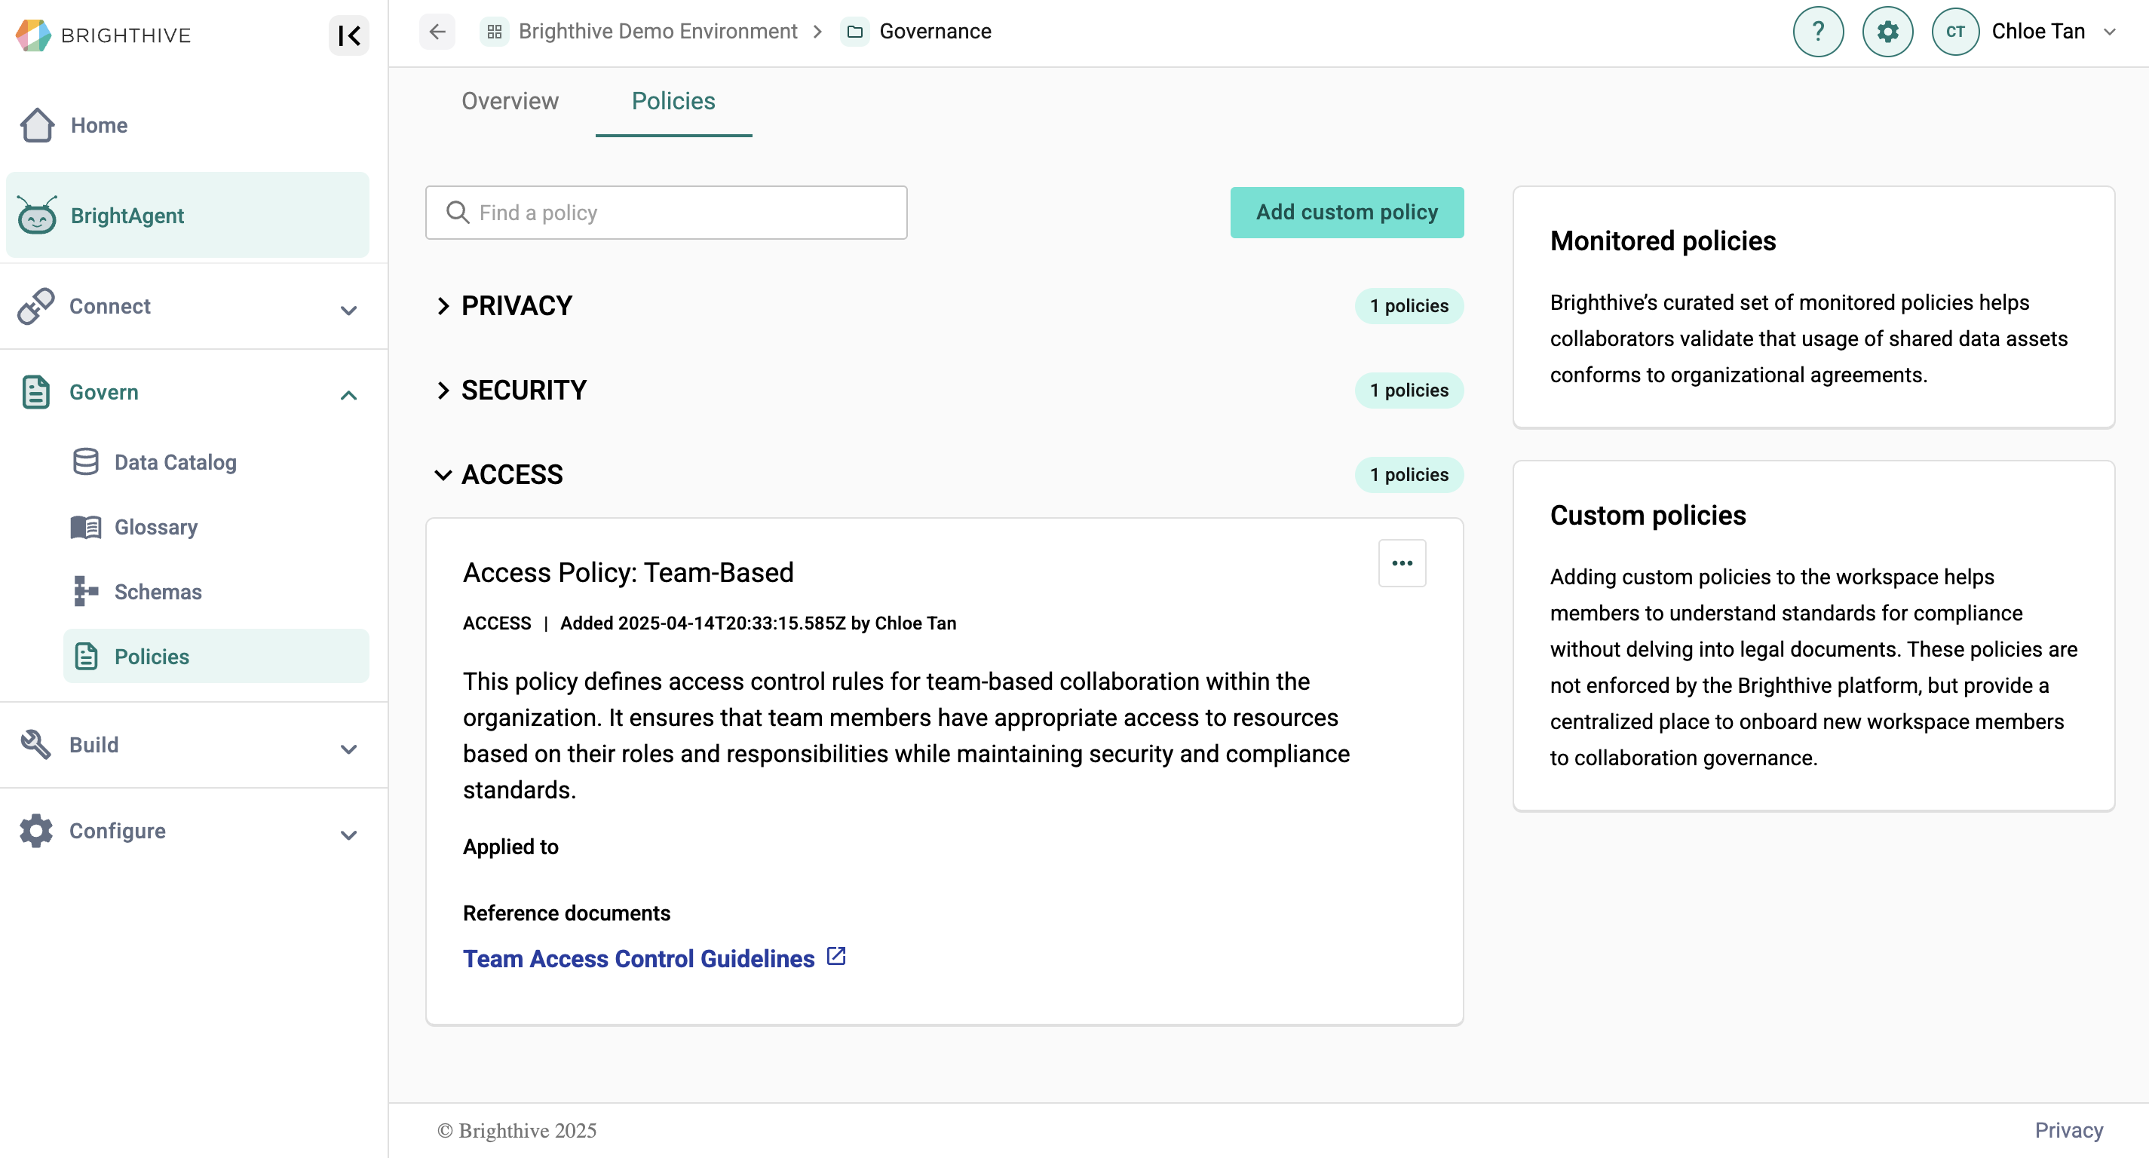Screen dimensions: 2149x1158
Task: Select Policies in the Govern submenu
Action: point(152,657)
